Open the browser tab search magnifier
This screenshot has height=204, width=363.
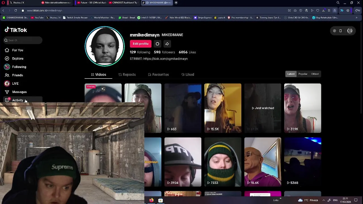[x=338, y=3]
